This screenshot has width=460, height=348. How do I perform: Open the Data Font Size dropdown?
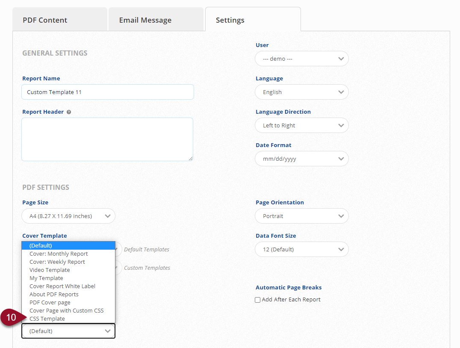[x=301, y=249]
